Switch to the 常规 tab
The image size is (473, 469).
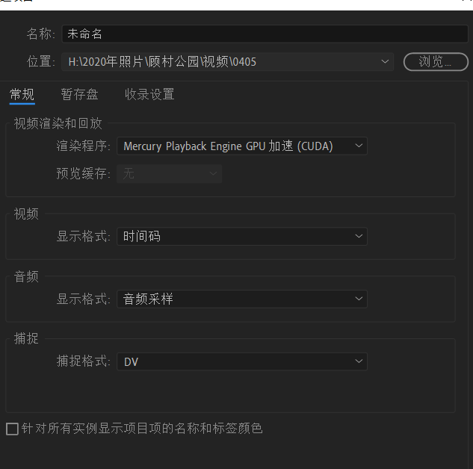pyautogui.click(x=22, y=94)
